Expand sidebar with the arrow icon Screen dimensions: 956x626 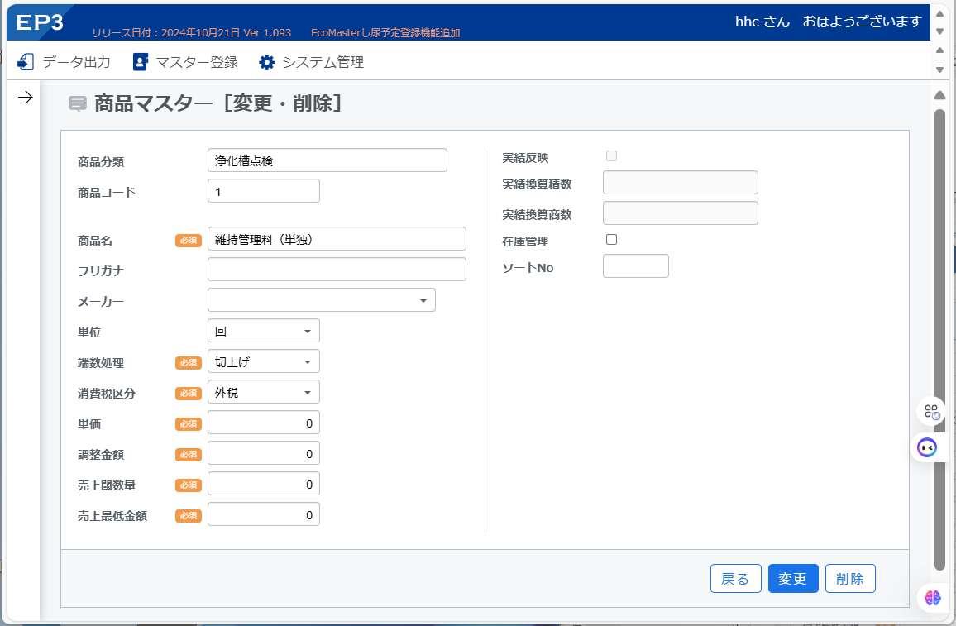(x=25, y=97)
